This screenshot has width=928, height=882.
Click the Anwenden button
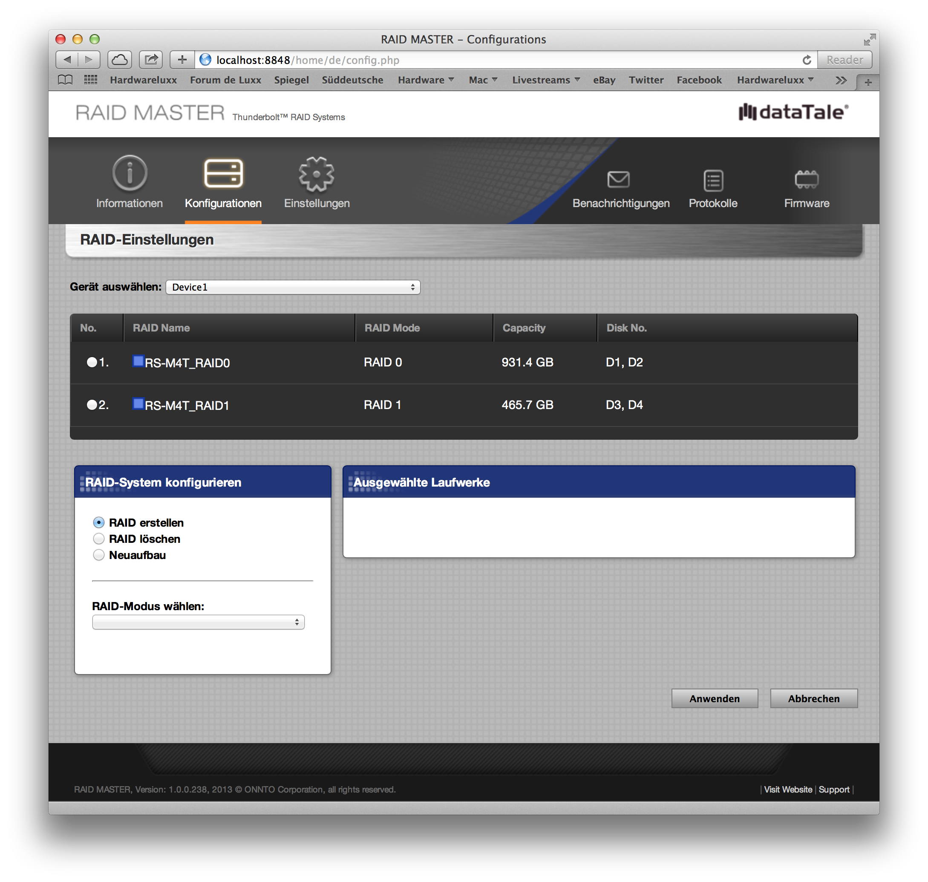[715, 698]
